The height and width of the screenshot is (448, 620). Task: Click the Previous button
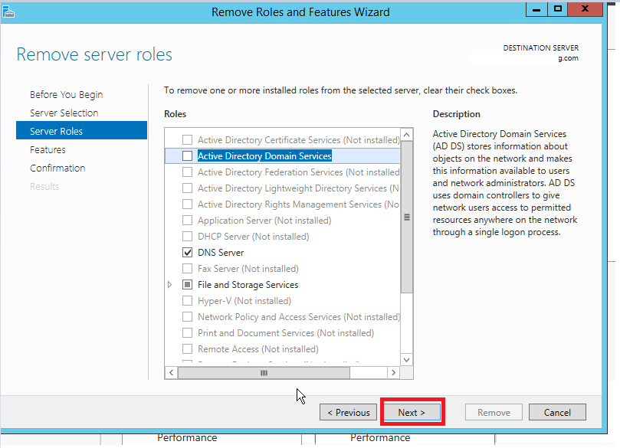point(348,411)
